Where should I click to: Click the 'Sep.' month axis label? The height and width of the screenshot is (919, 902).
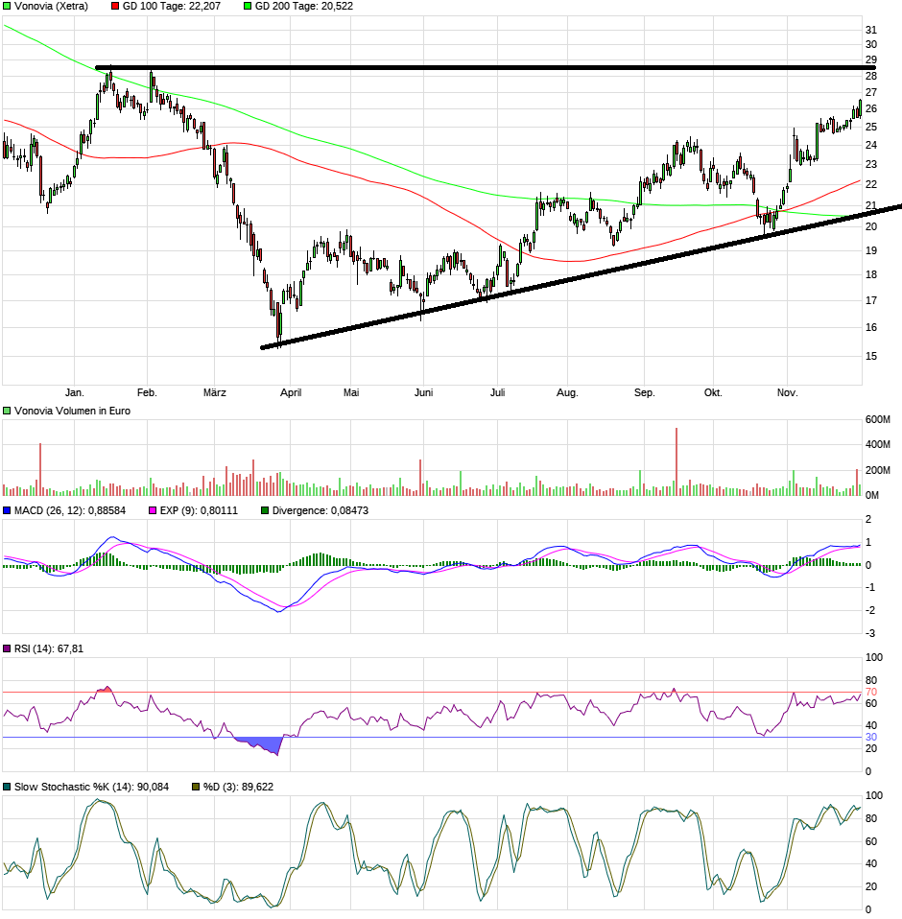coord(644,392)
